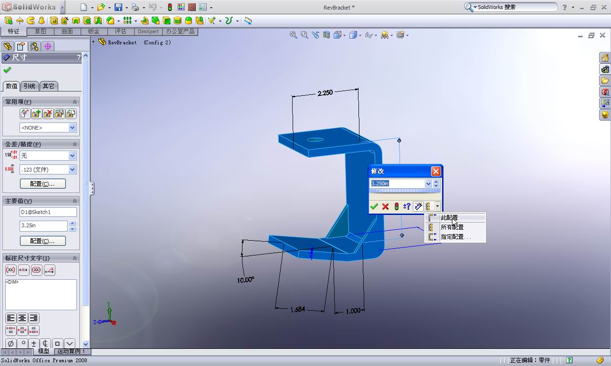This screenshot has height=366, width=611.
Task: Toggle the inspection dimension oval icon
Action: click(x=37, y=270)
